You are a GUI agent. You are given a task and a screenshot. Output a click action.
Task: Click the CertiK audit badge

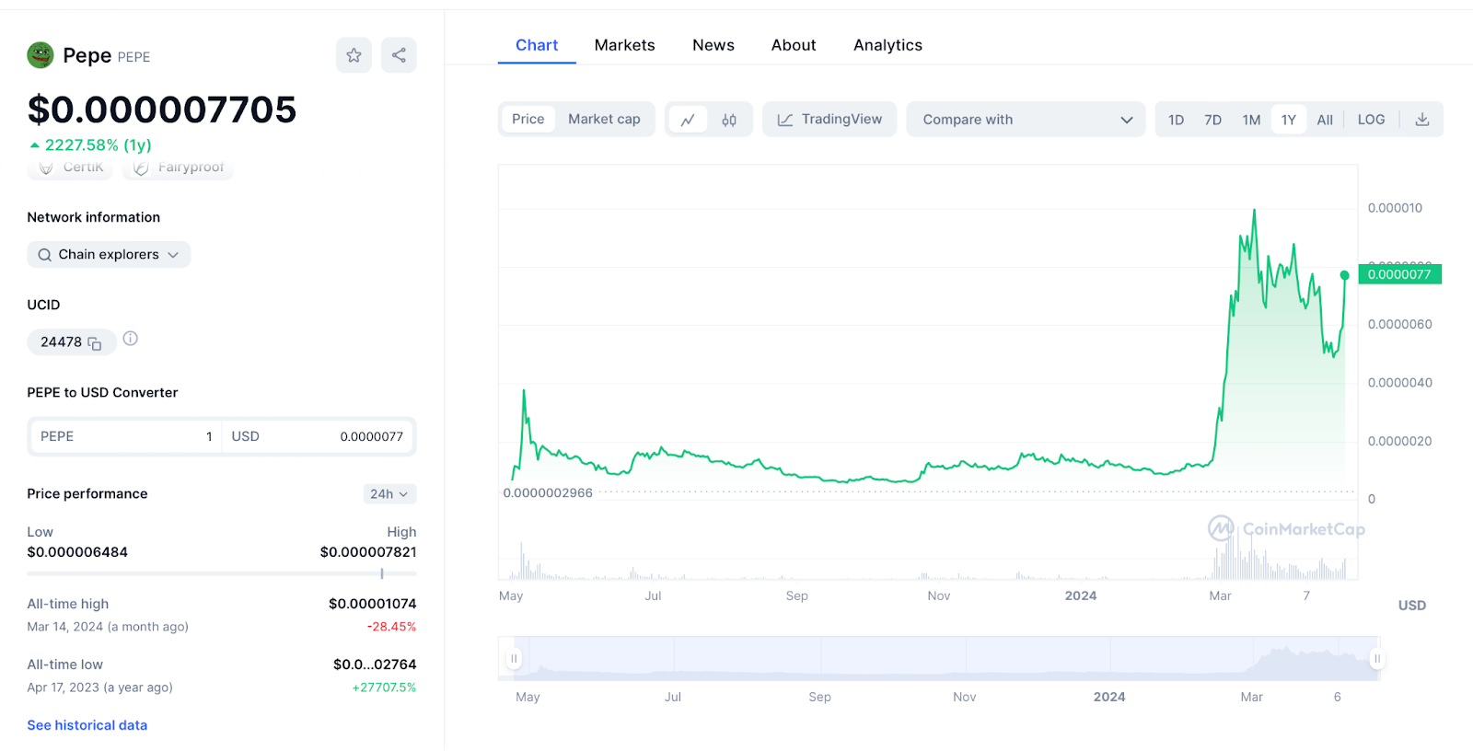click(71, 167)
